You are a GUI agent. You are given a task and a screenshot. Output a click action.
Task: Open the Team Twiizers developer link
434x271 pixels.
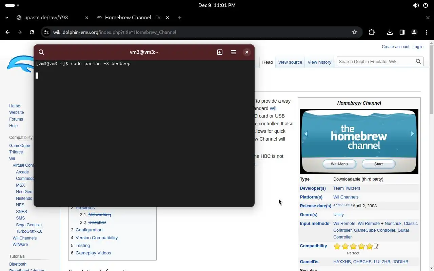tap(347, 188)
